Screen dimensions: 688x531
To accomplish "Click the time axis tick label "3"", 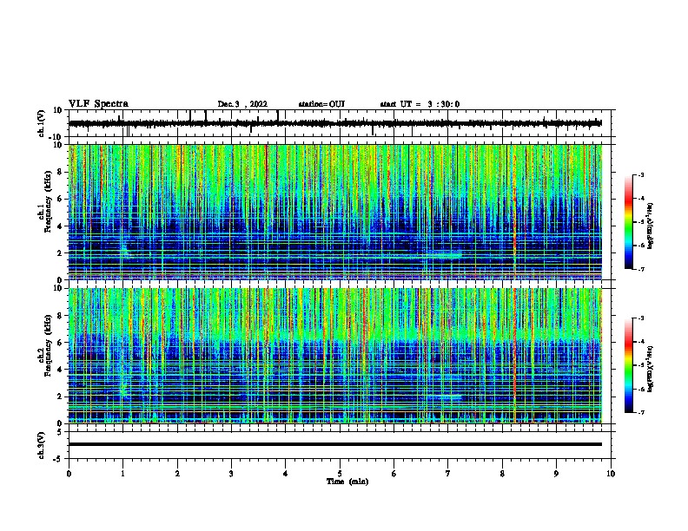I will (x=231, y=473).
